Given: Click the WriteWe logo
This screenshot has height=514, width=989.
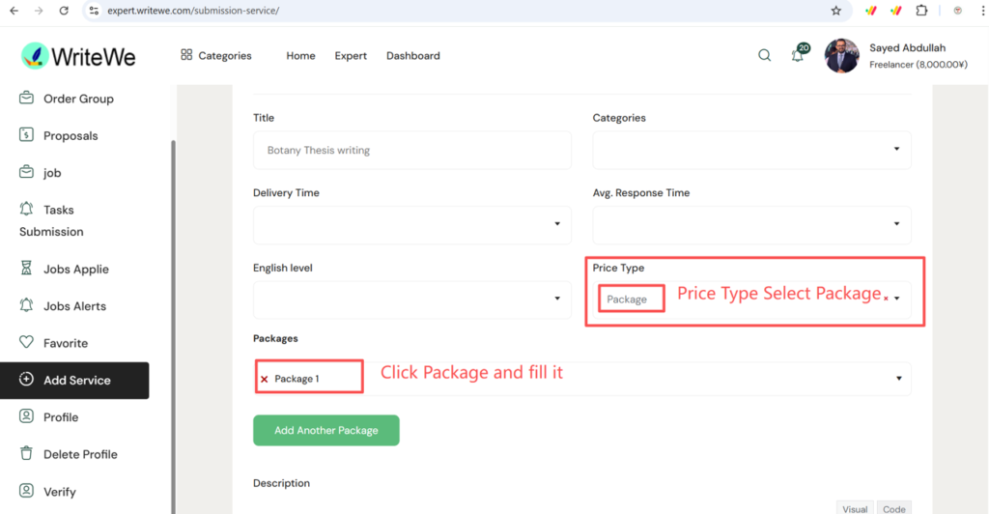Looking at the screenshot, I should pos(78,56).
